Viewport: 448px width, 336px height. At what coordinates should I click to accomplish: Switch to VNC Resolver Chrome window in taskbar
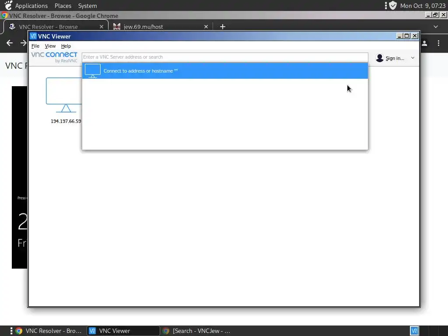coord(49,331)
